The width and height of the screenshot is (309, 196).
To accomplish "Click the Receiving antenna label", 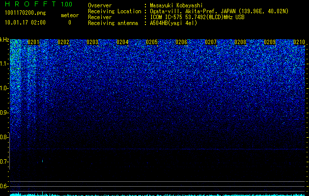I will coord(113,23).
